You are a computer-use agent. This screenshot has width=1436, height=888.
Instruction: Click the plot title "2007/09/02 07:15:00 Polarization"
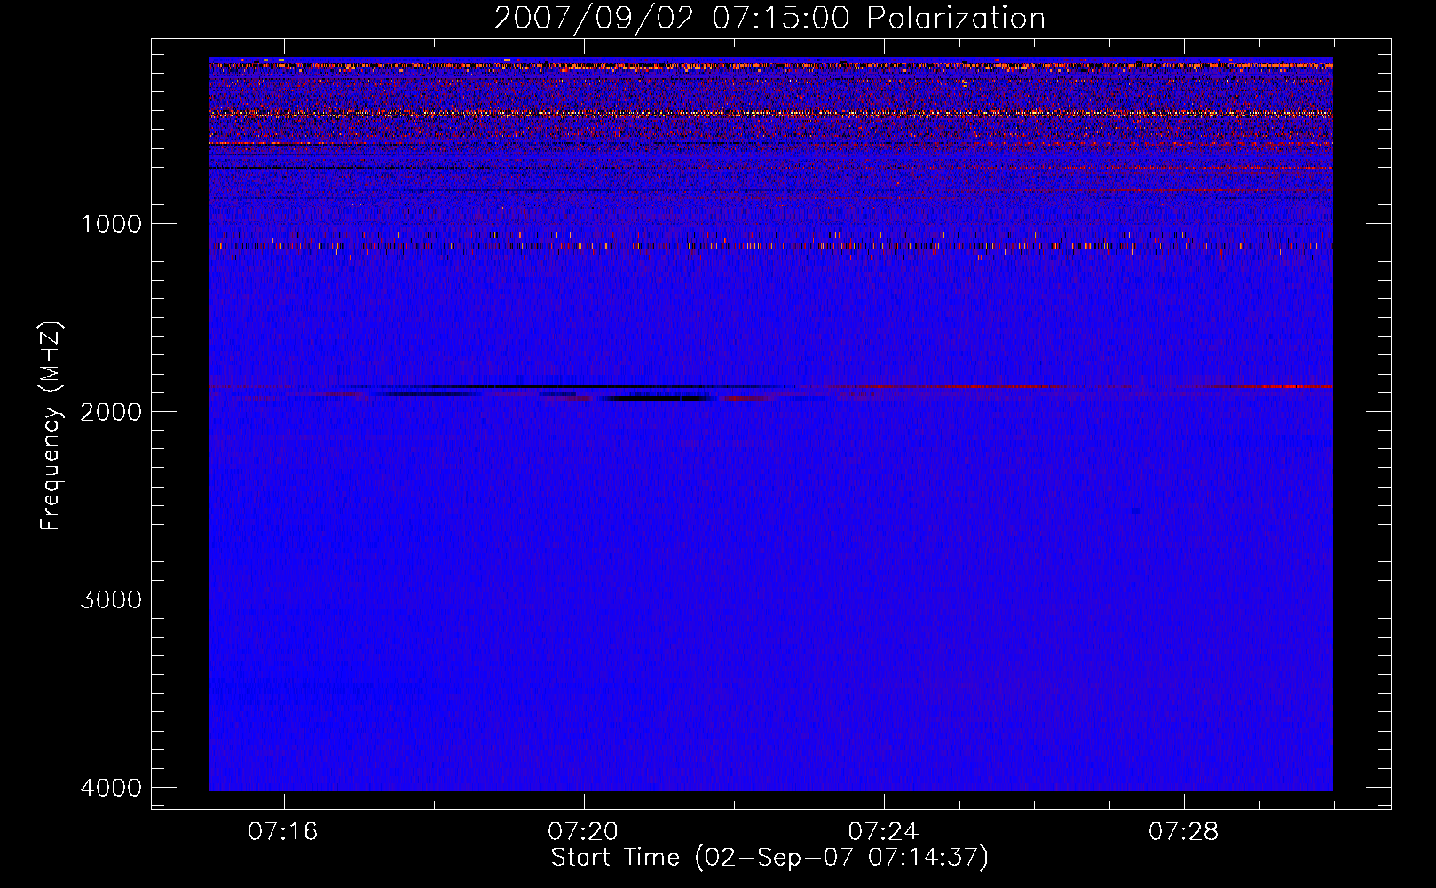(769, 19)
